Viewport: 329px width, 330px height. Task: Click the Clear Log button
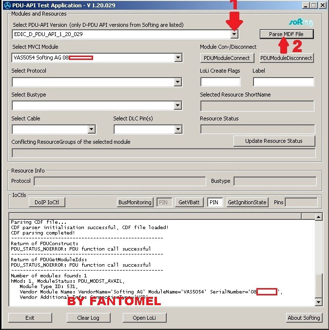coord(88,318)
